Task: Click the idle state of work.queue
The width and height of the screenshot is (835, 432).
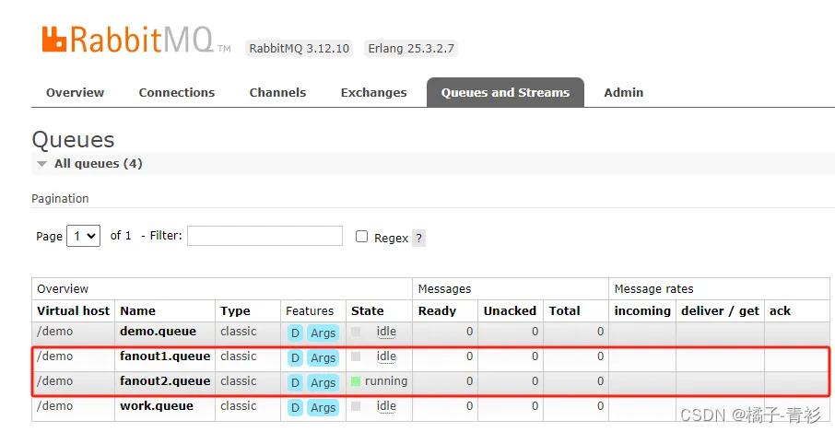Action: click(x=386, y=406)
